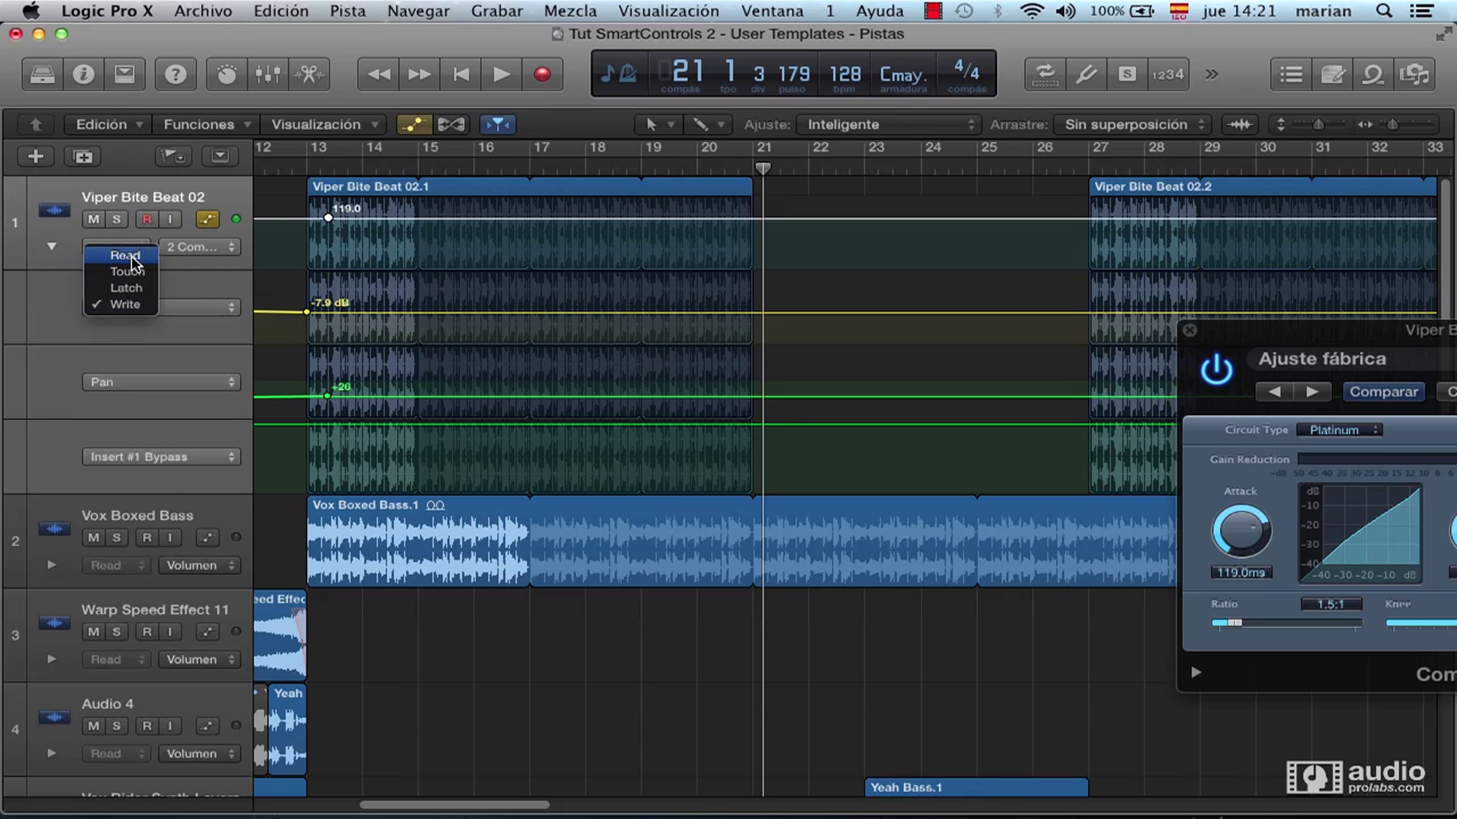The image size is (1457, 819).
Task: Open the Mezcla menu
Action: click(570, 11)
